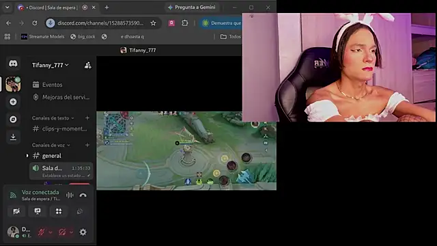Switch to the Discord Sala de espera tab

(x=52, y=8)
